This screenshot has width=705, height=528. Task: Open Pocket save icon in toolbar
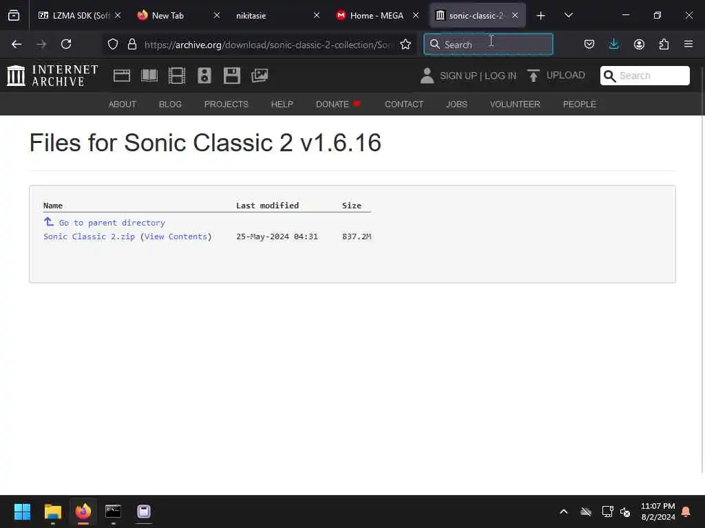(589, 44)
